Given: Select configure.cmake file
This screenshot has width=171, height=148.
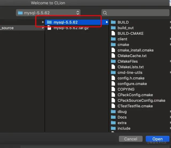Looking at the screenshot, I should 132,84.
